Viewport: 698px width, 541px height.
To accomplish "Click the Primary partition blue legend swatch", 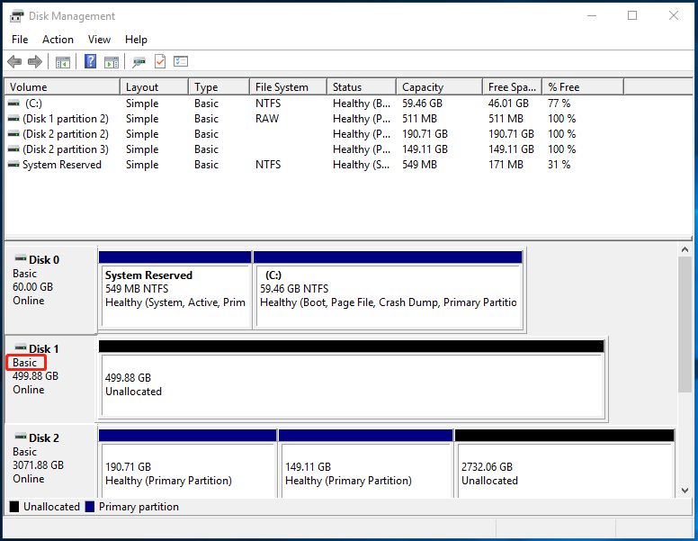I will (x=90, y=507).
